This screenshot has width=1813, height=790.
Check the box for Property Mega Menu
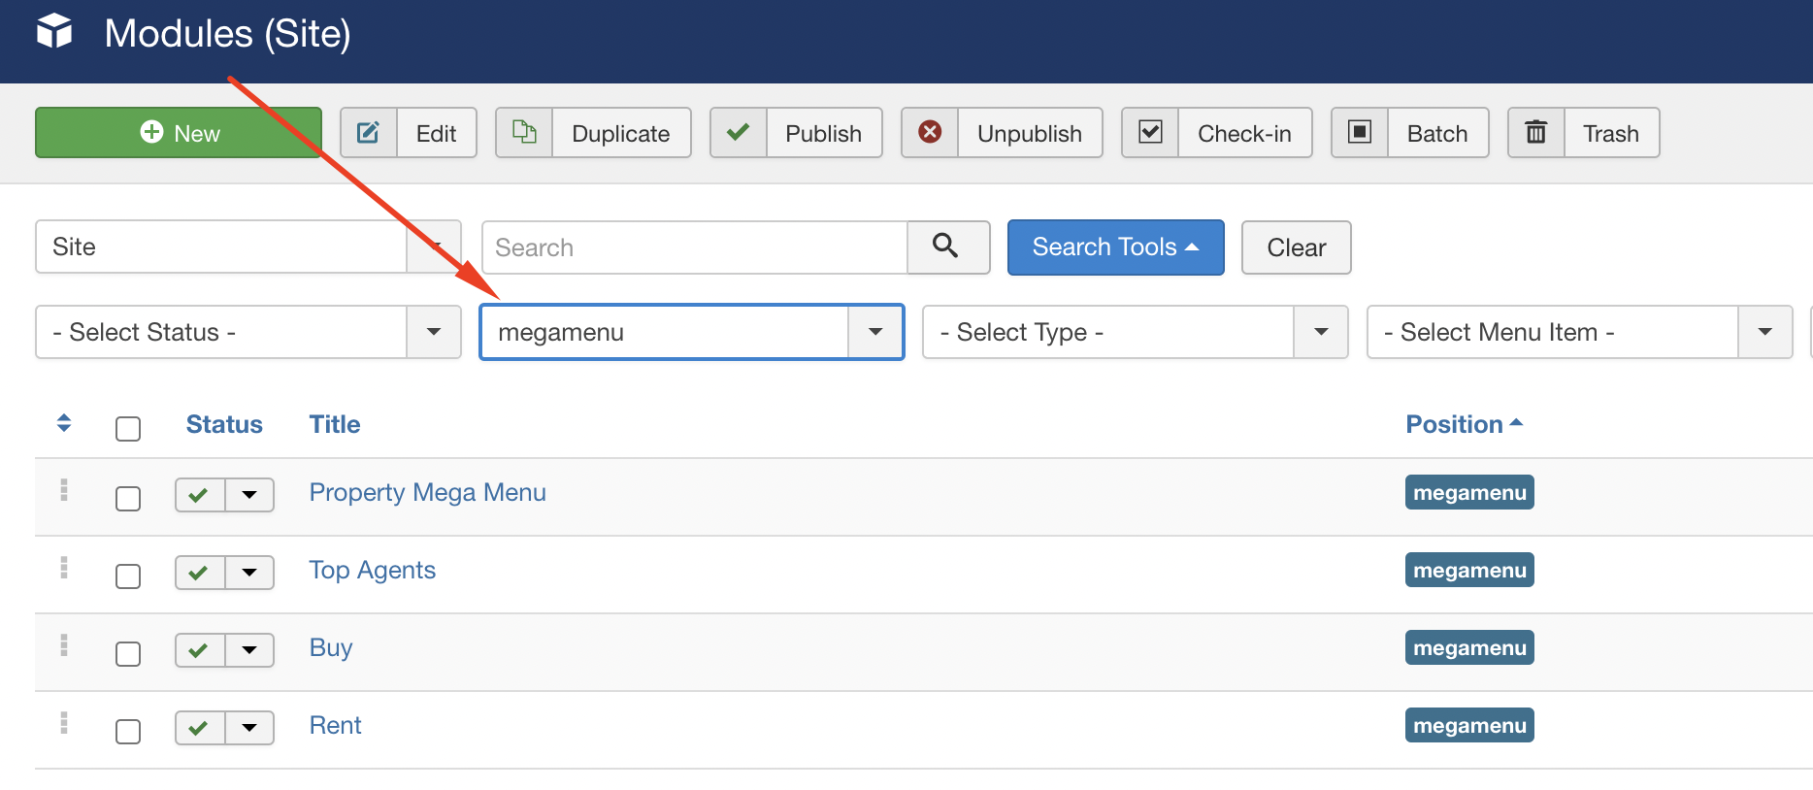pos(128,499)
